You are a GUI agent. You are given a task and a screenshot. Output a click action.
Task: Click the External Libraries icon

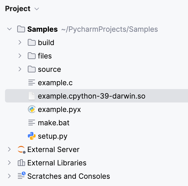21,163
